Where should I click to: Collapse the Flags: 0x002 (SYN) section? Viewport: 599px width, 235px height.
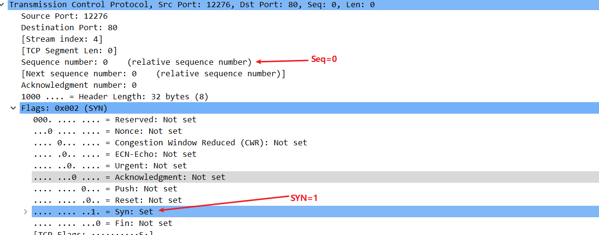click(x=13, y=108)
